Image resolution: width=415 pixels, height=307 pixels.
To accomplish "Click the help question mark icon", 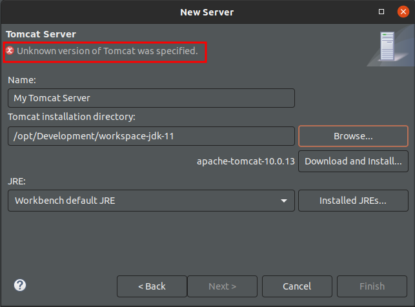I will (x=20, y=285).
